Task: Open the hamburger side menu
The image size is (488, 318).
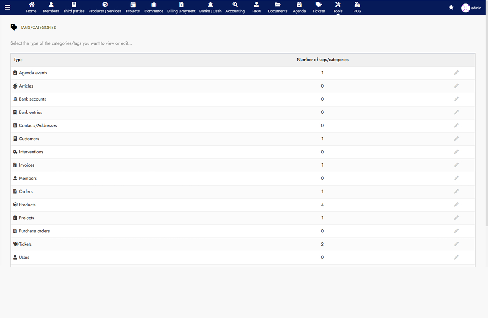Action: (x=7, y=7)
